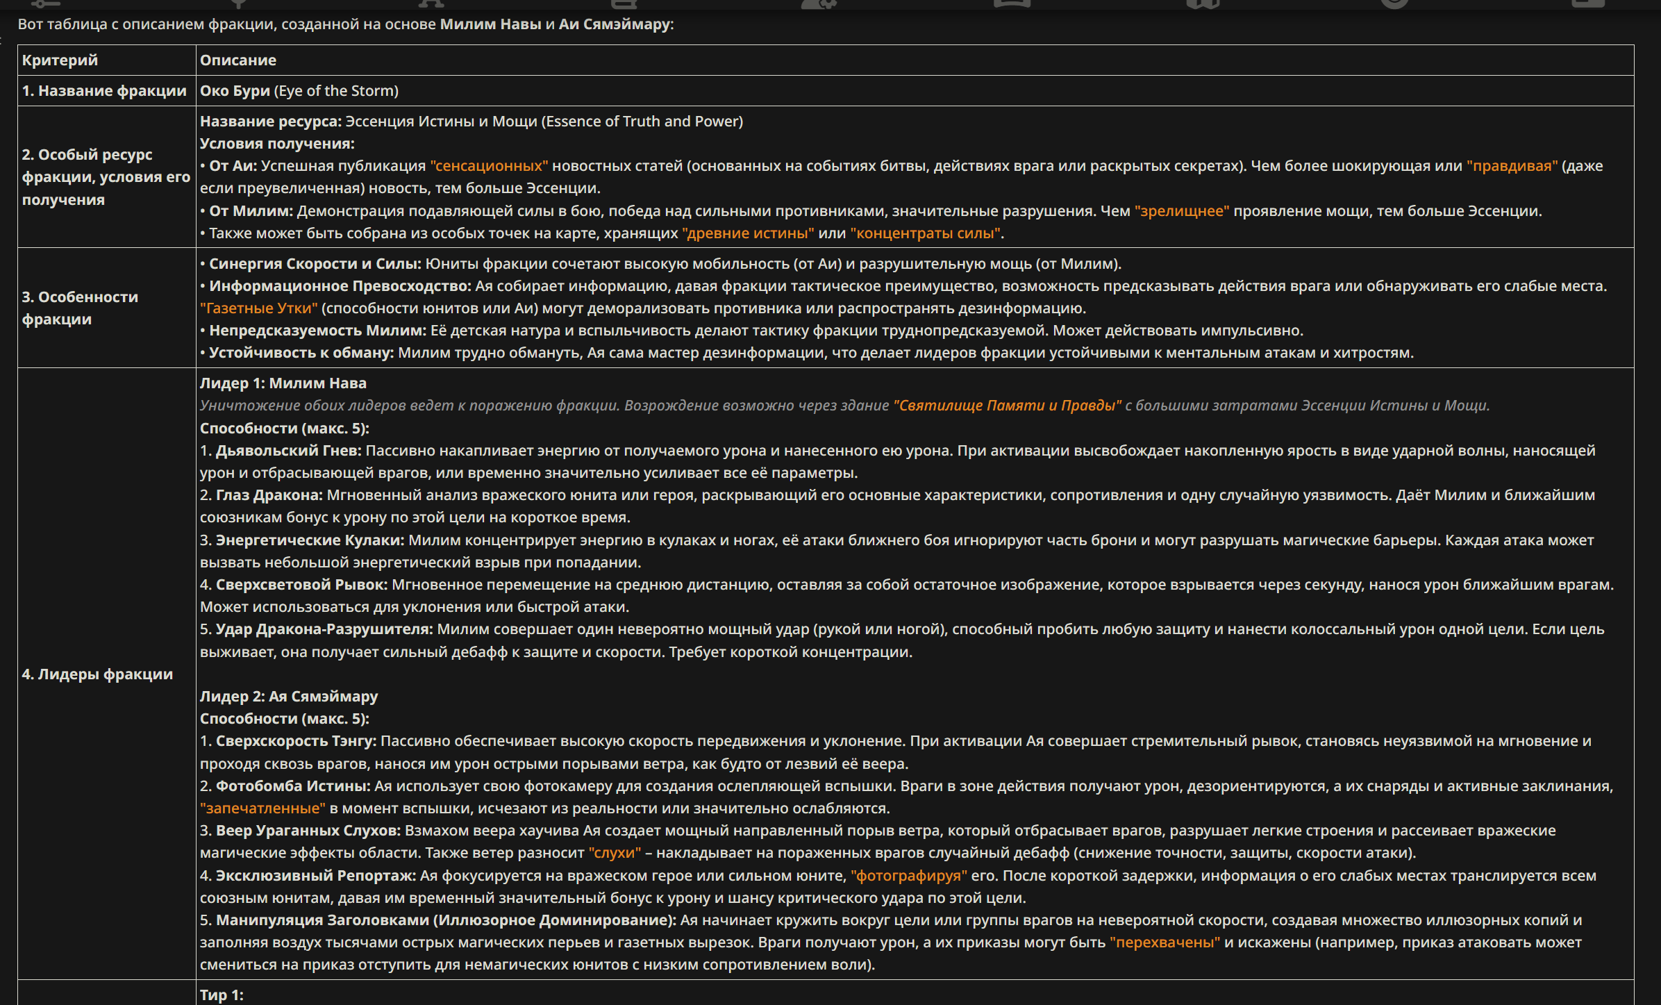This screenshot has width=1661, height=1005.
Task: Click "Способности (макс. 5):" under Лидер 1
Action: pos(285,429)
